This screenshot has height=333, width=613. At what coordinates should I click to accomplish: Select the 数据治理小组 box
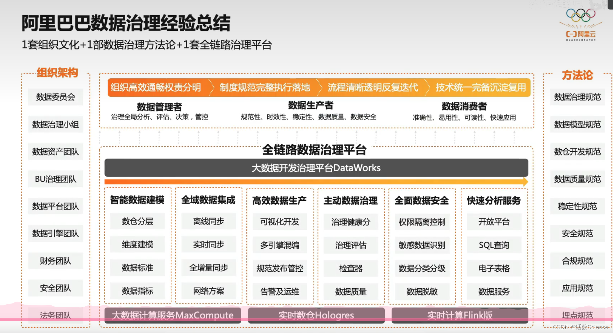tap(56, 124)
